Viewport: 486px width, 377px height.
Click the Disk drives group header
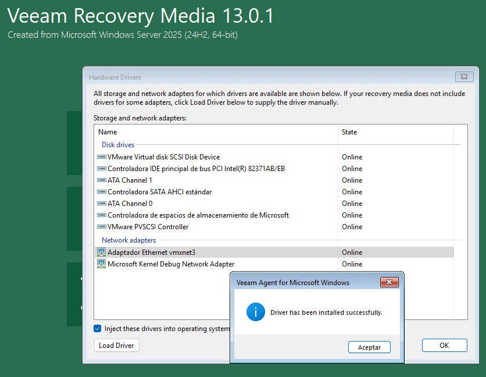(x=118, y=145)
